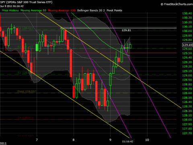
Task: Click the 129.00 price axis label
Action: [x=187, y=75]
